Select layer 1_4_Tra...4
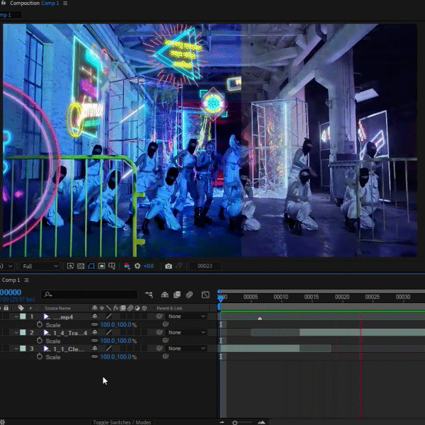 [70, 333]
